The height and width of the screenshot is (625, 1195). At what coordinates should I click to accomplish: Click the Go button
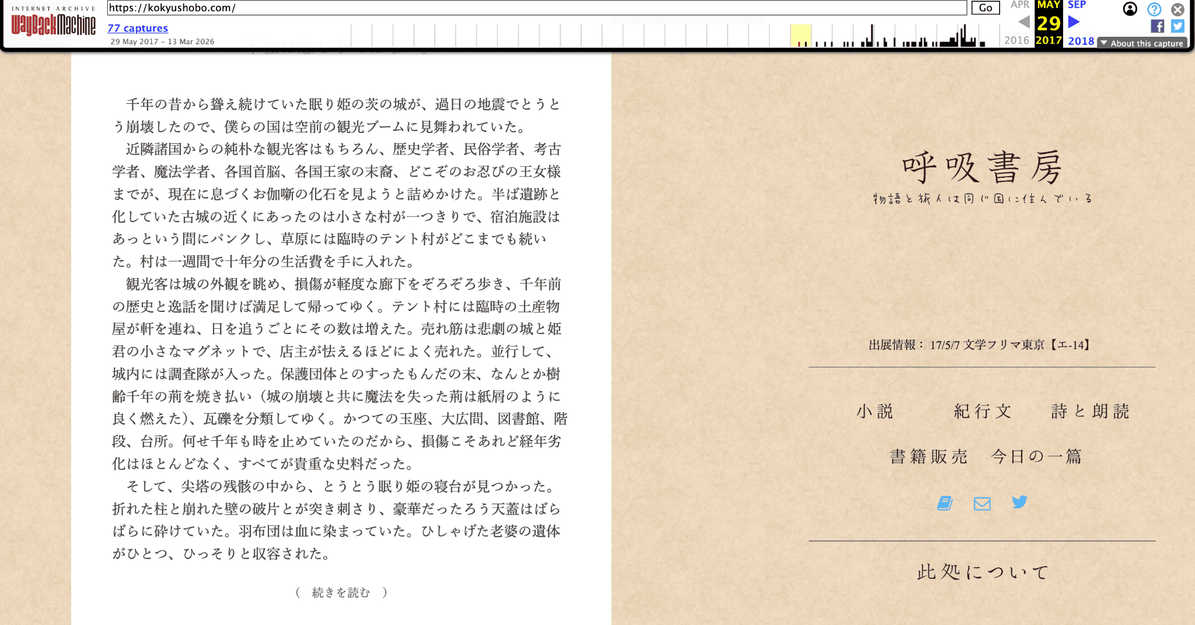(986, 8)
